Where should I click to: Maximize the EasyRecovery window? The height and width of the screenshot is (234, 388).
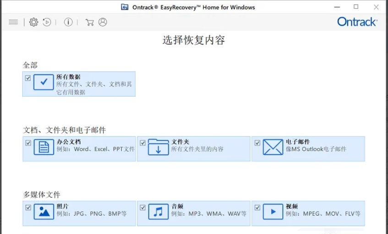(x=356, y=7)
